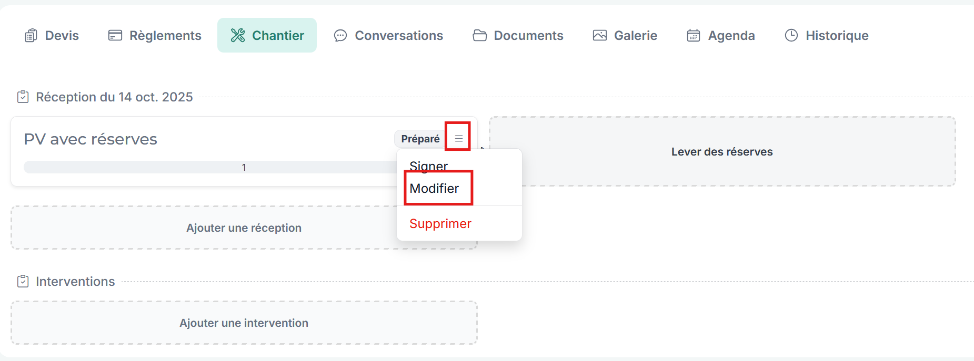Click the Interventions section checklist icon
The width and height of the screenshot is (974, 361).
[23, 281]
